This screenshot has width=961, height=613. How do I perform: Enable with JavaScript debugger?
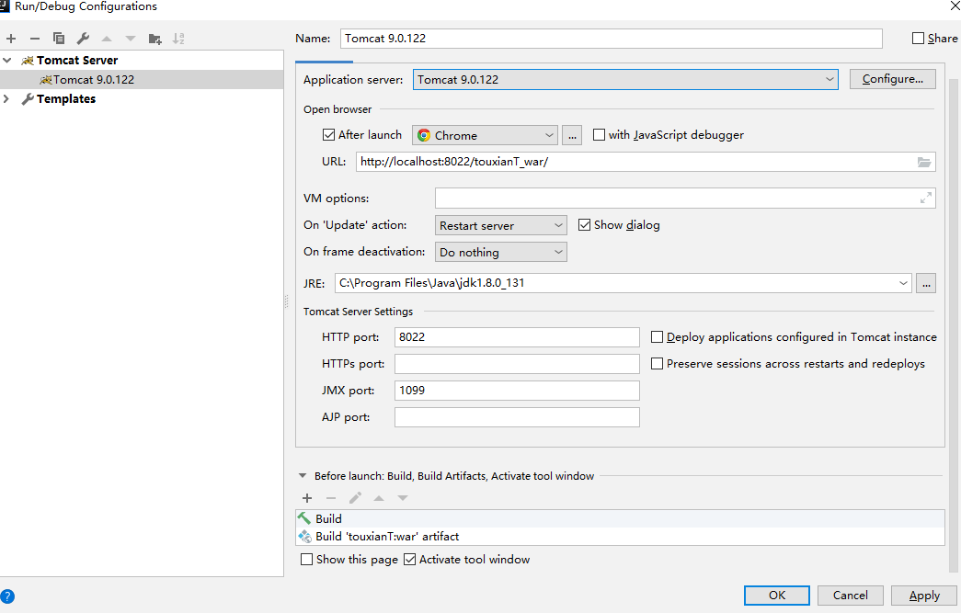pos(599,135)
